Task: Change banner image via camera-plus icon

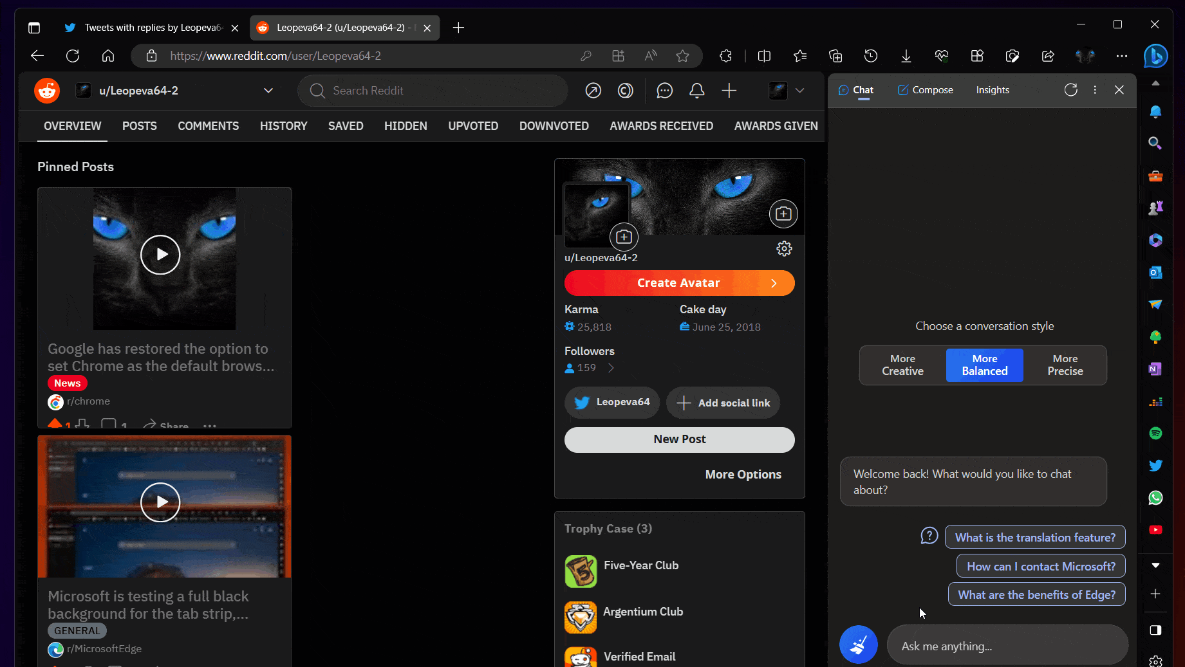Action: [783, 214]
